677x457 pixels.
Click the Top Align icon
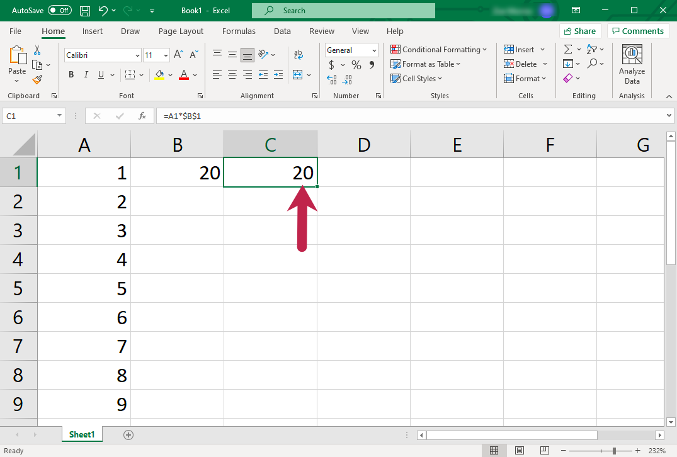pyautogui.click(x=217, y=54)
